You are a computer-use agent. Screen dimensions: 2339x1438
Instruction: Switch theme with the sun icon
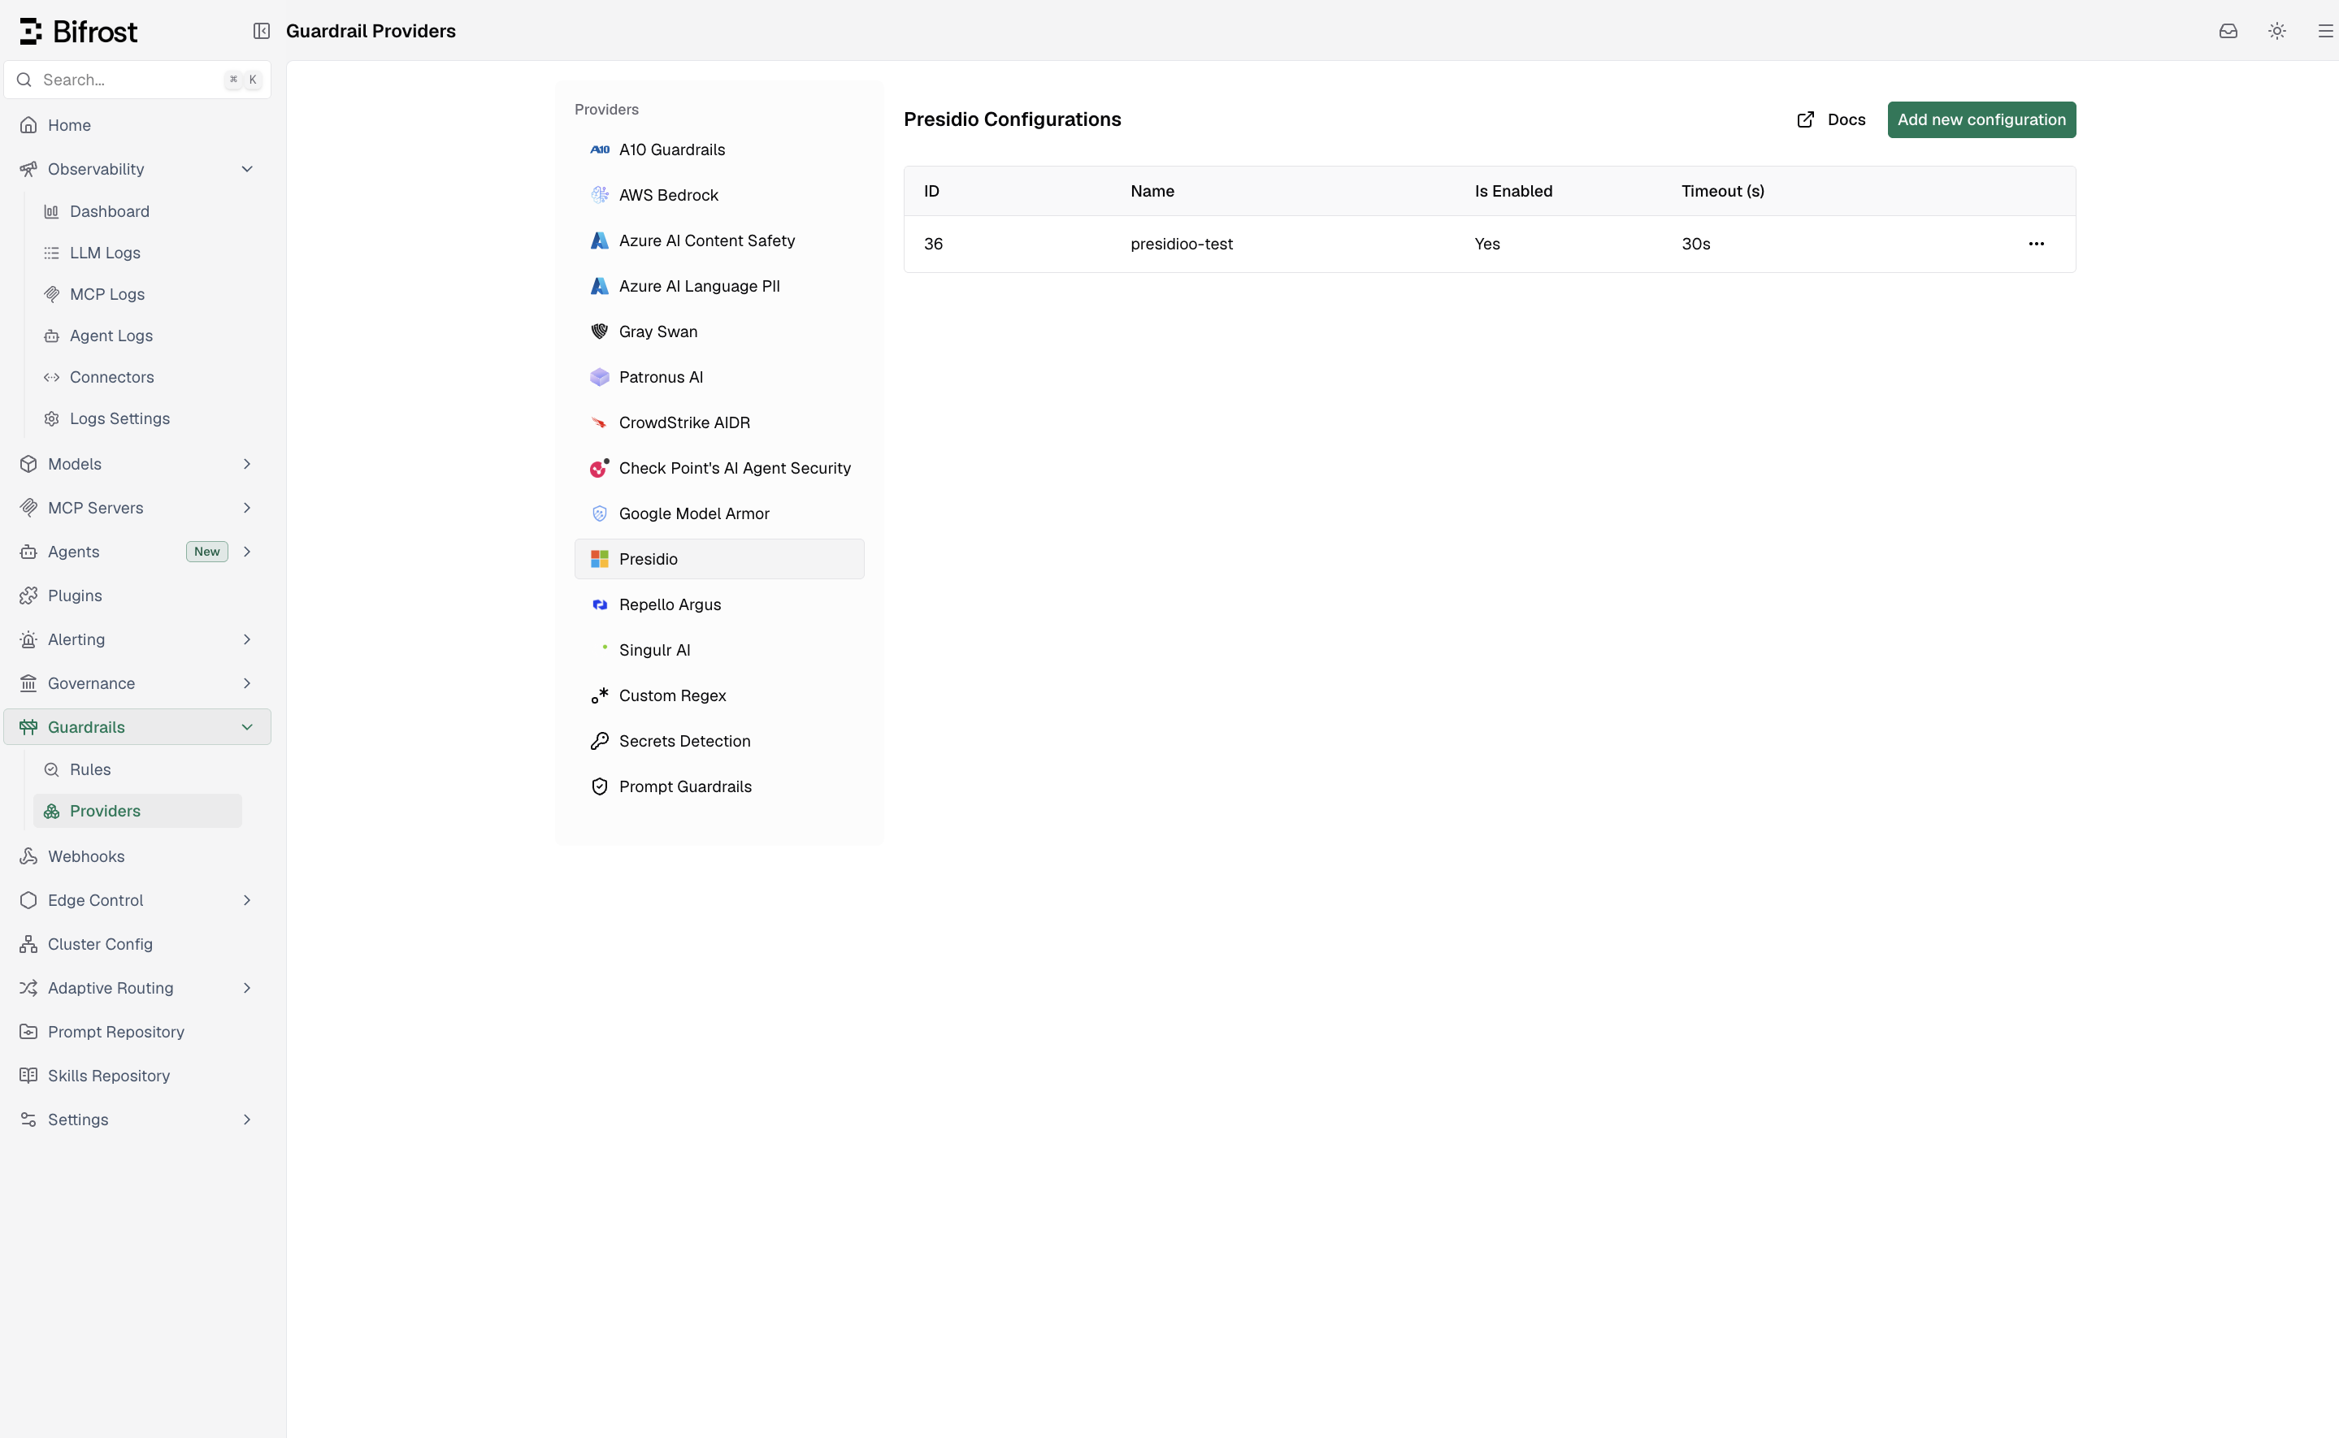[2276, 32]
